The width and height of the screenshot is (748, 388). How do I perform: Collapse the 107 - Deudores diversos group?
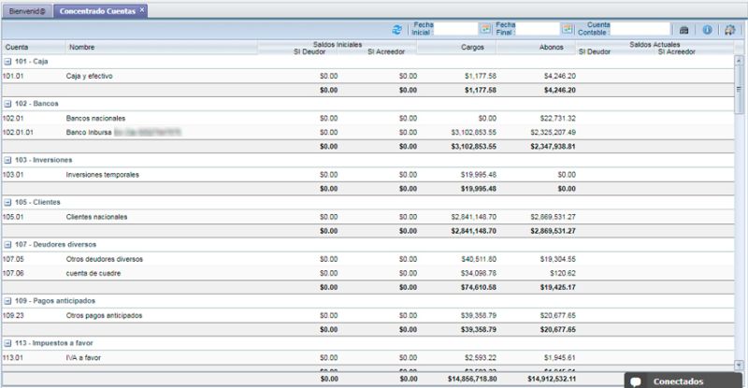7,244
